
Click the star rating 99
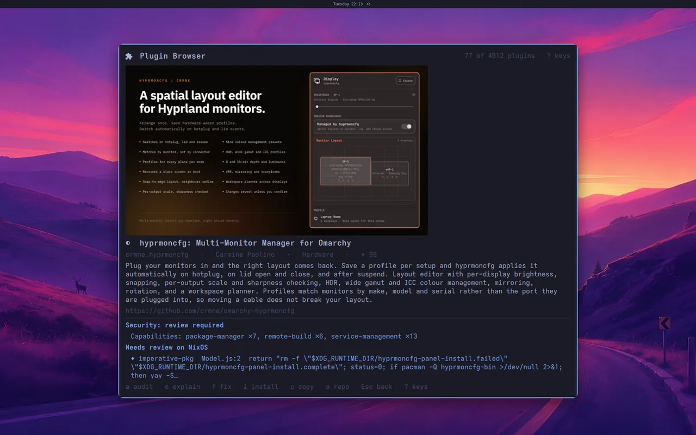pyautogui.click(x=369, y=254)
